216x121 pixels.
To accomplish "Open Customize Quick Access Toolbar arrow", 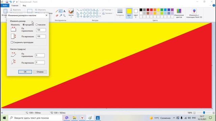I will tap(17, 2).
